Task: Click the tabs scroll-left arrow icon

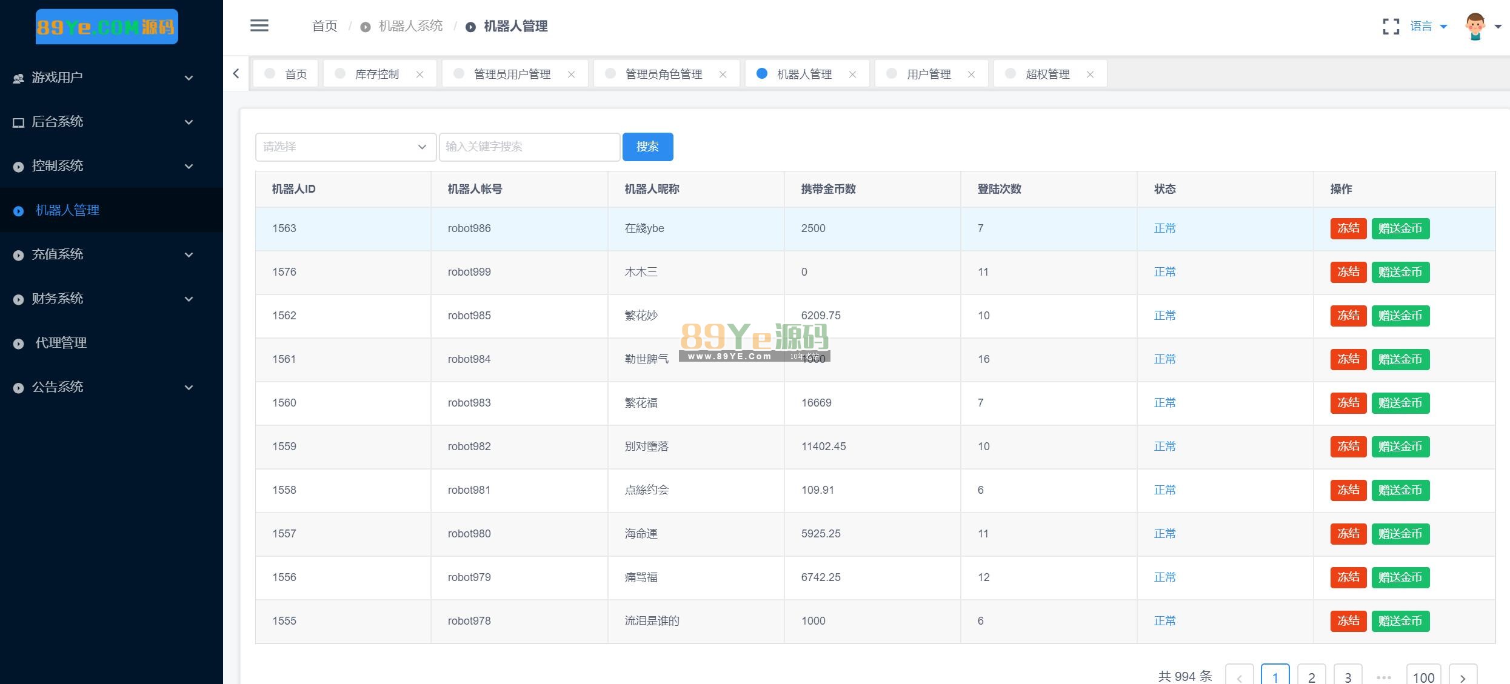Action: (x=236, y=74)
